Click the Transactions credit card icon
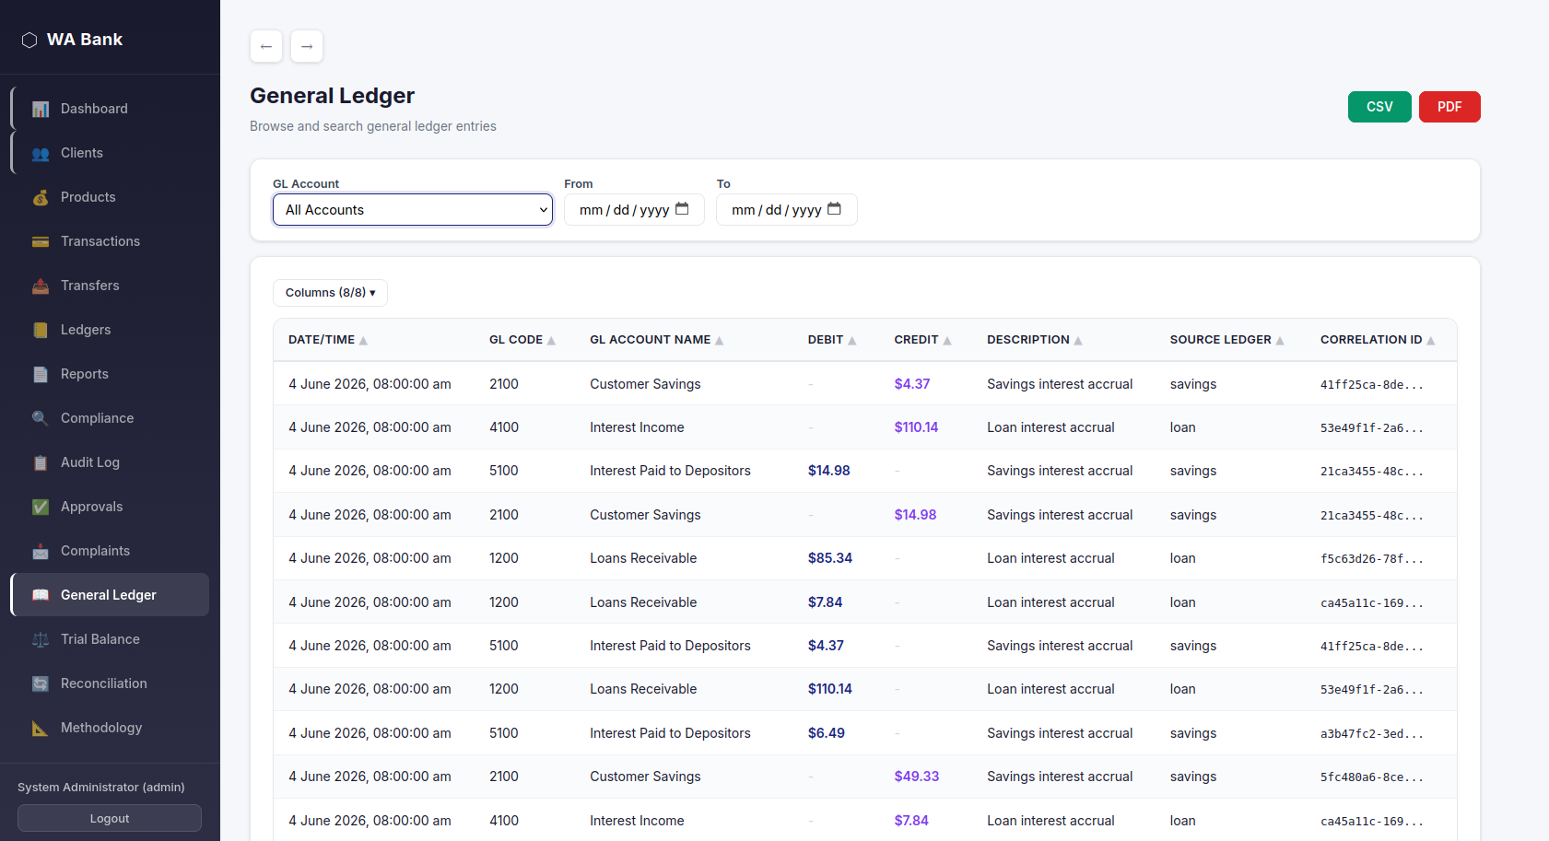1549x841 pixels. [41, 241]
